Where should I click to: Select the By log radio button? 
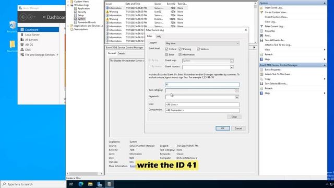click(150, 61)
